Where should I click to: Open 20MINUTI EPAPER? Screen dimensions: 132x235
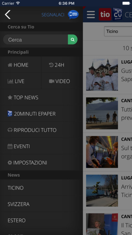[41, 114]
